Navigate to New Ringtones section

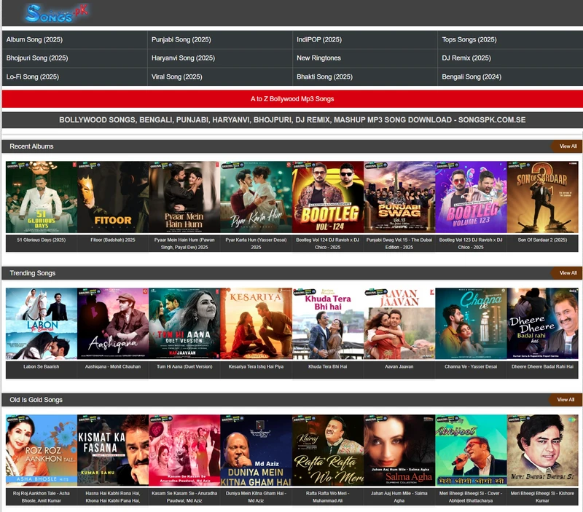pyautogui.click(x=318, y=58)
